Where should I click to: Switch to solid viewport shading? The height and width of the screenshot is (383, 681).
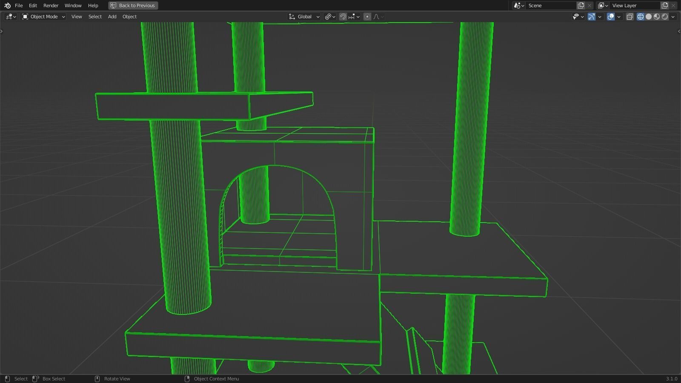649,17
